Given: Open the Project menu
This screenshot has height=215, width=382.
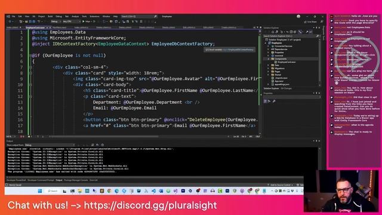Looking at the screenshot, I should tap(41, 17).
